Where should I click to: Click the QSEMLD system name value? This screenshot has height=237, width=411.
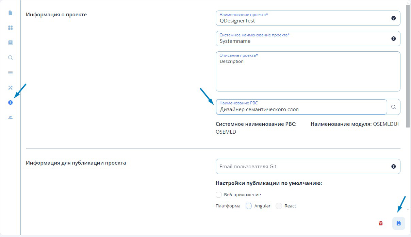226,132
